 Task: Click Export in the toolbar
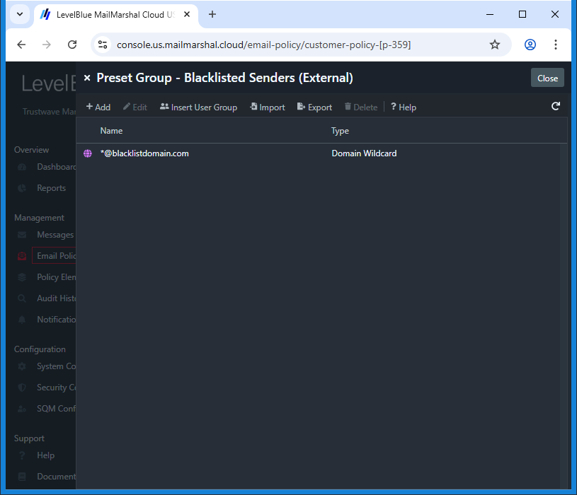[314, 107]
